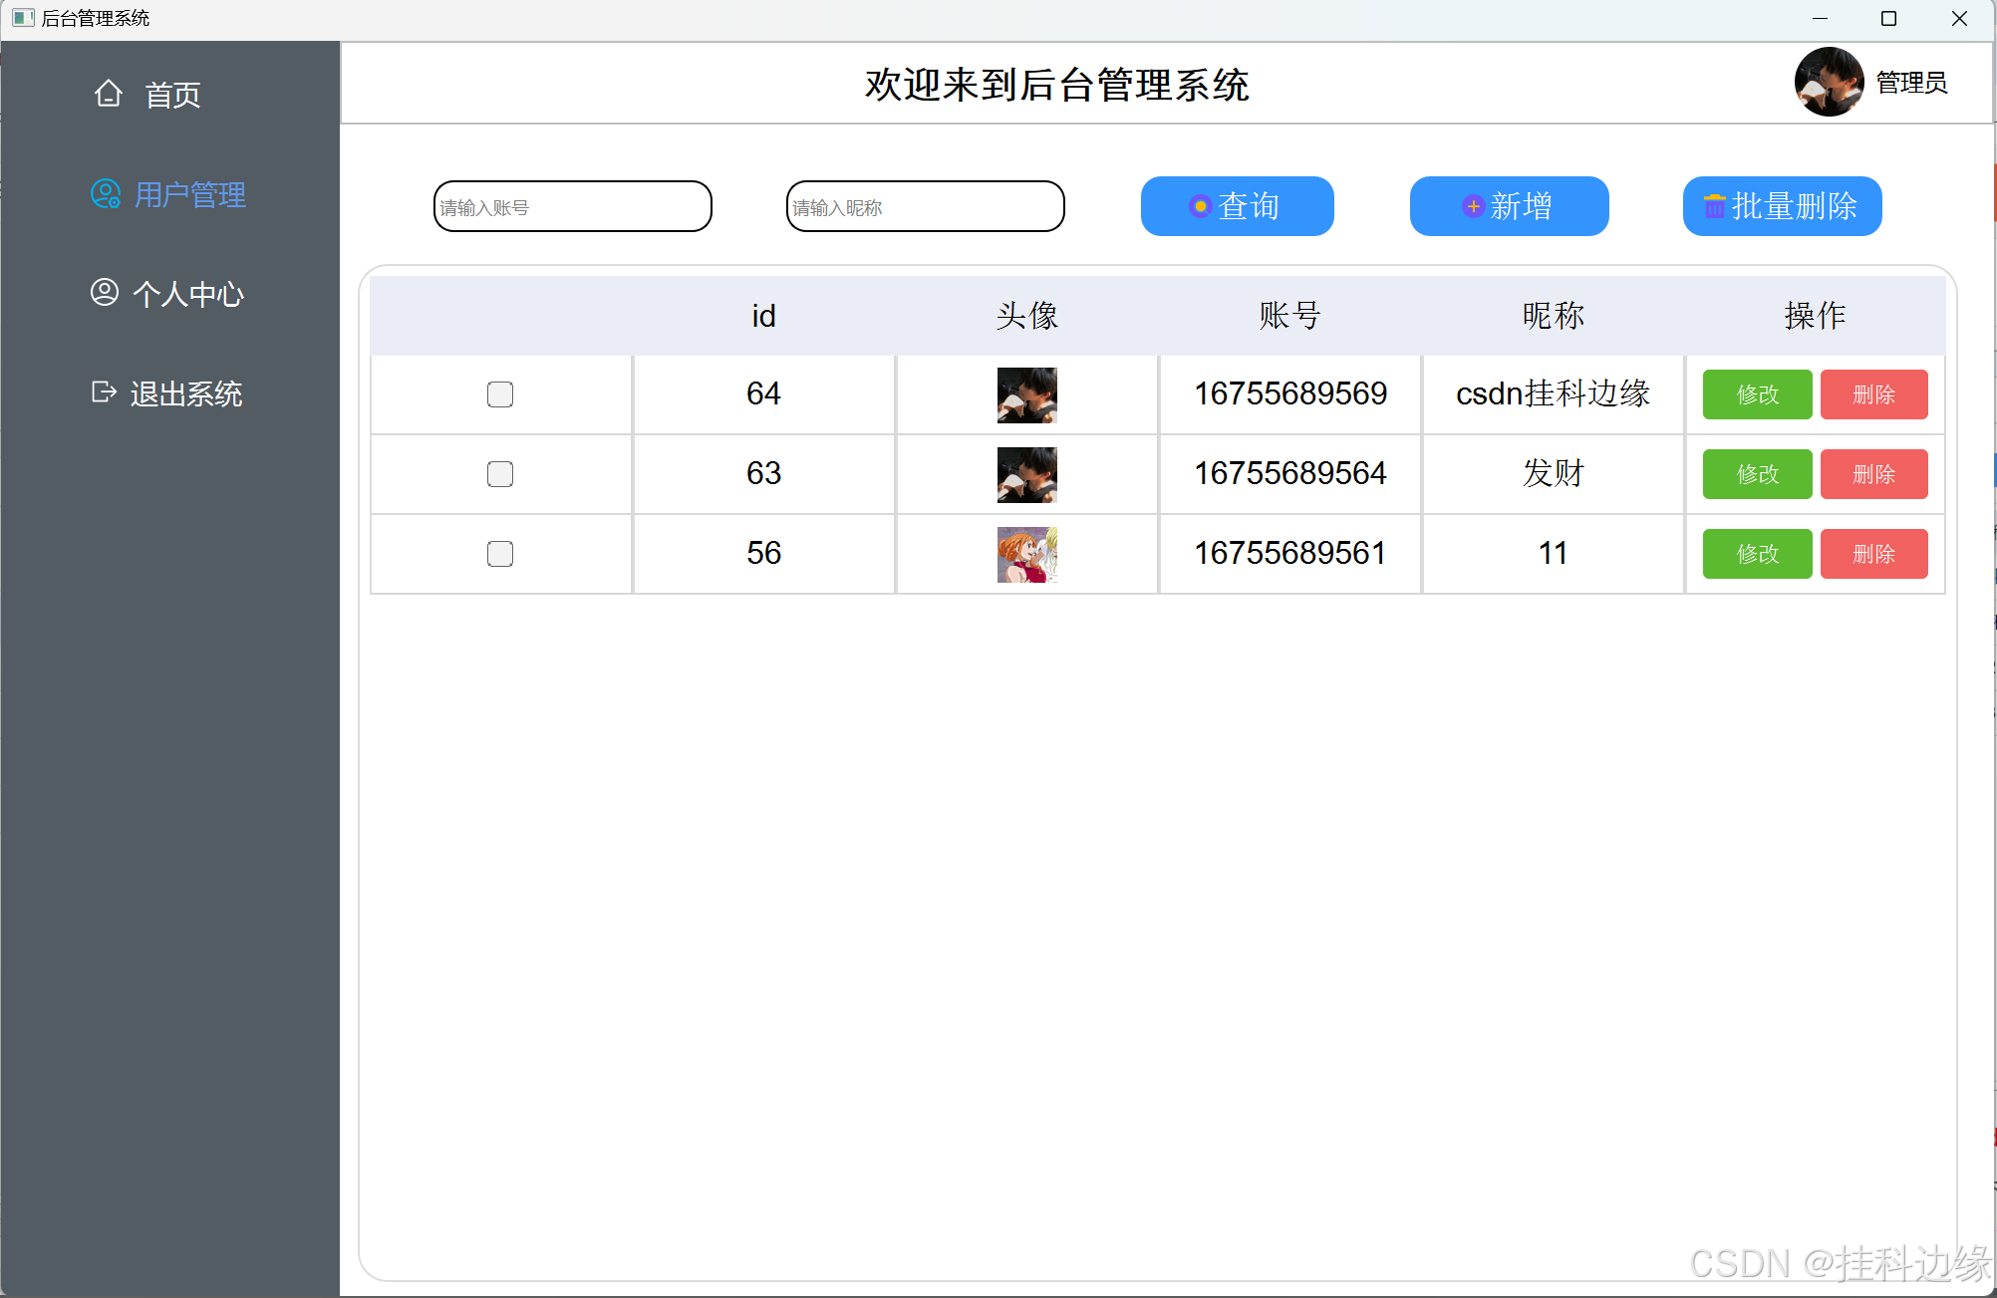The height and width of the screenshot is (1298, 1997).
Task: Focus the 请输入账号 input field
Action: point(573,207)
